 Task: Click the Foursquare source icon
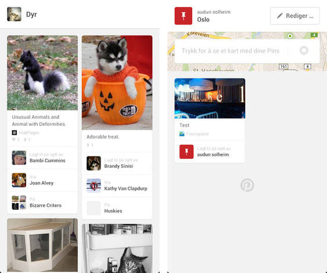(x=182, y=134)
